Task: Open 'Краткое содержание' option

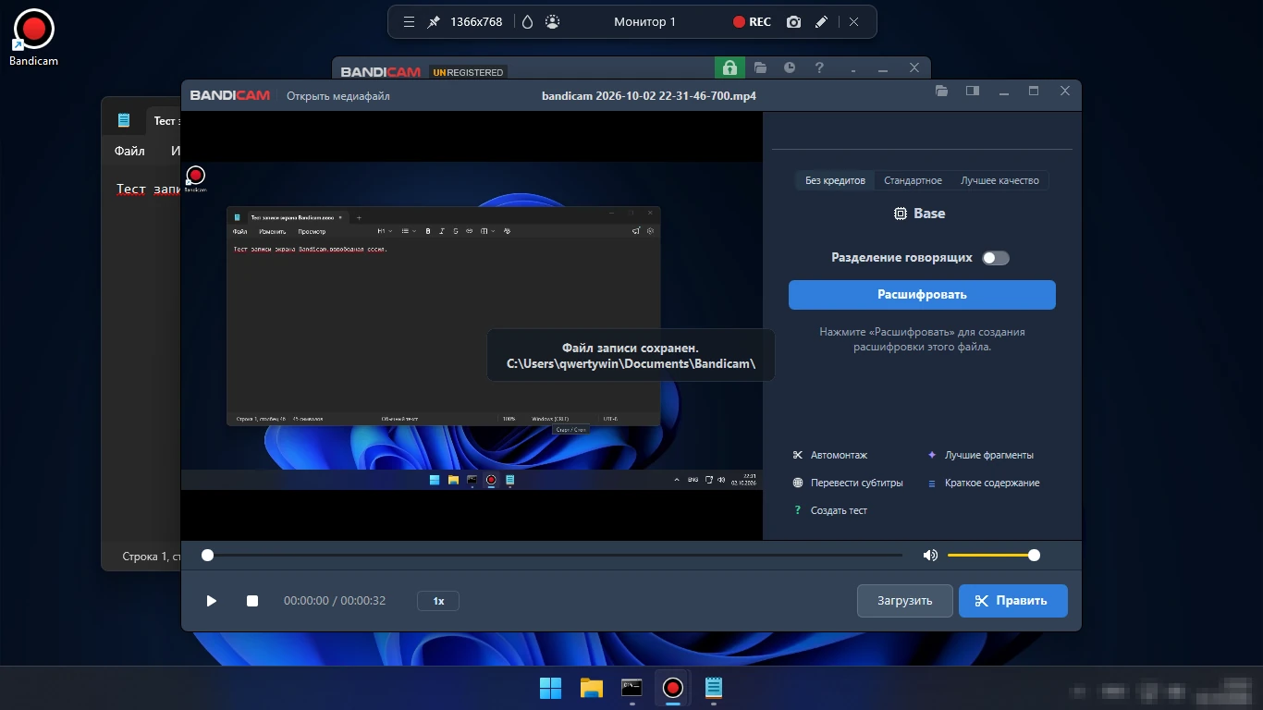Action: coord(983,483)
